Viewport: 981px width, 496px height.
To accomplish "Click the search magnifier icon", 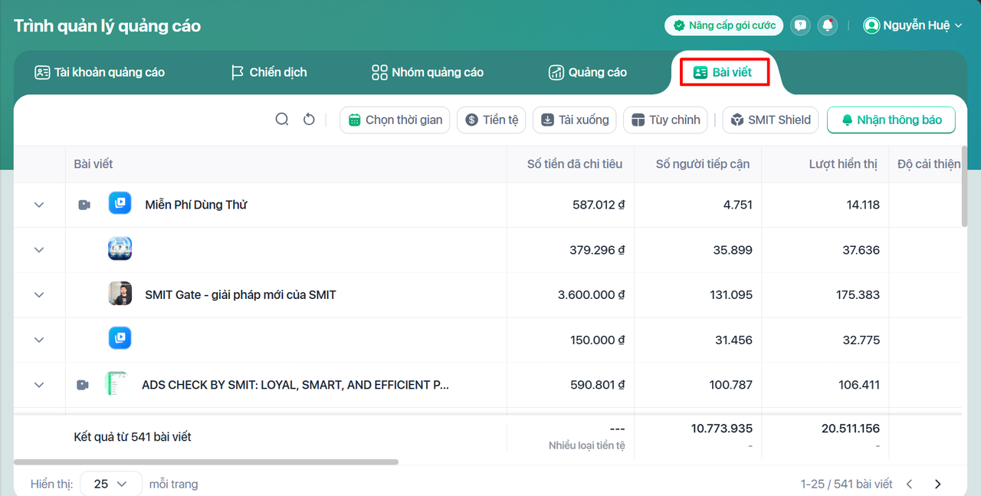I will click(282, 120).
